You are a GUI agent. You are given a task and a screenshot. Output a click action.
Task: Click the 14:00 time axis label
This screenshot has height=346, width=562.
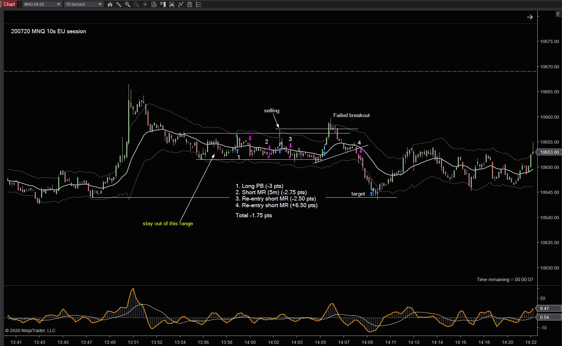tap(250, 342)
